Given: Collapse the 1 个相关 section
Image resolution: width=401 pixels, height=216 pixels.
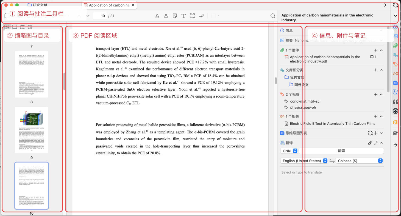Looking at the screenshot, I should (x=381, y=116).
